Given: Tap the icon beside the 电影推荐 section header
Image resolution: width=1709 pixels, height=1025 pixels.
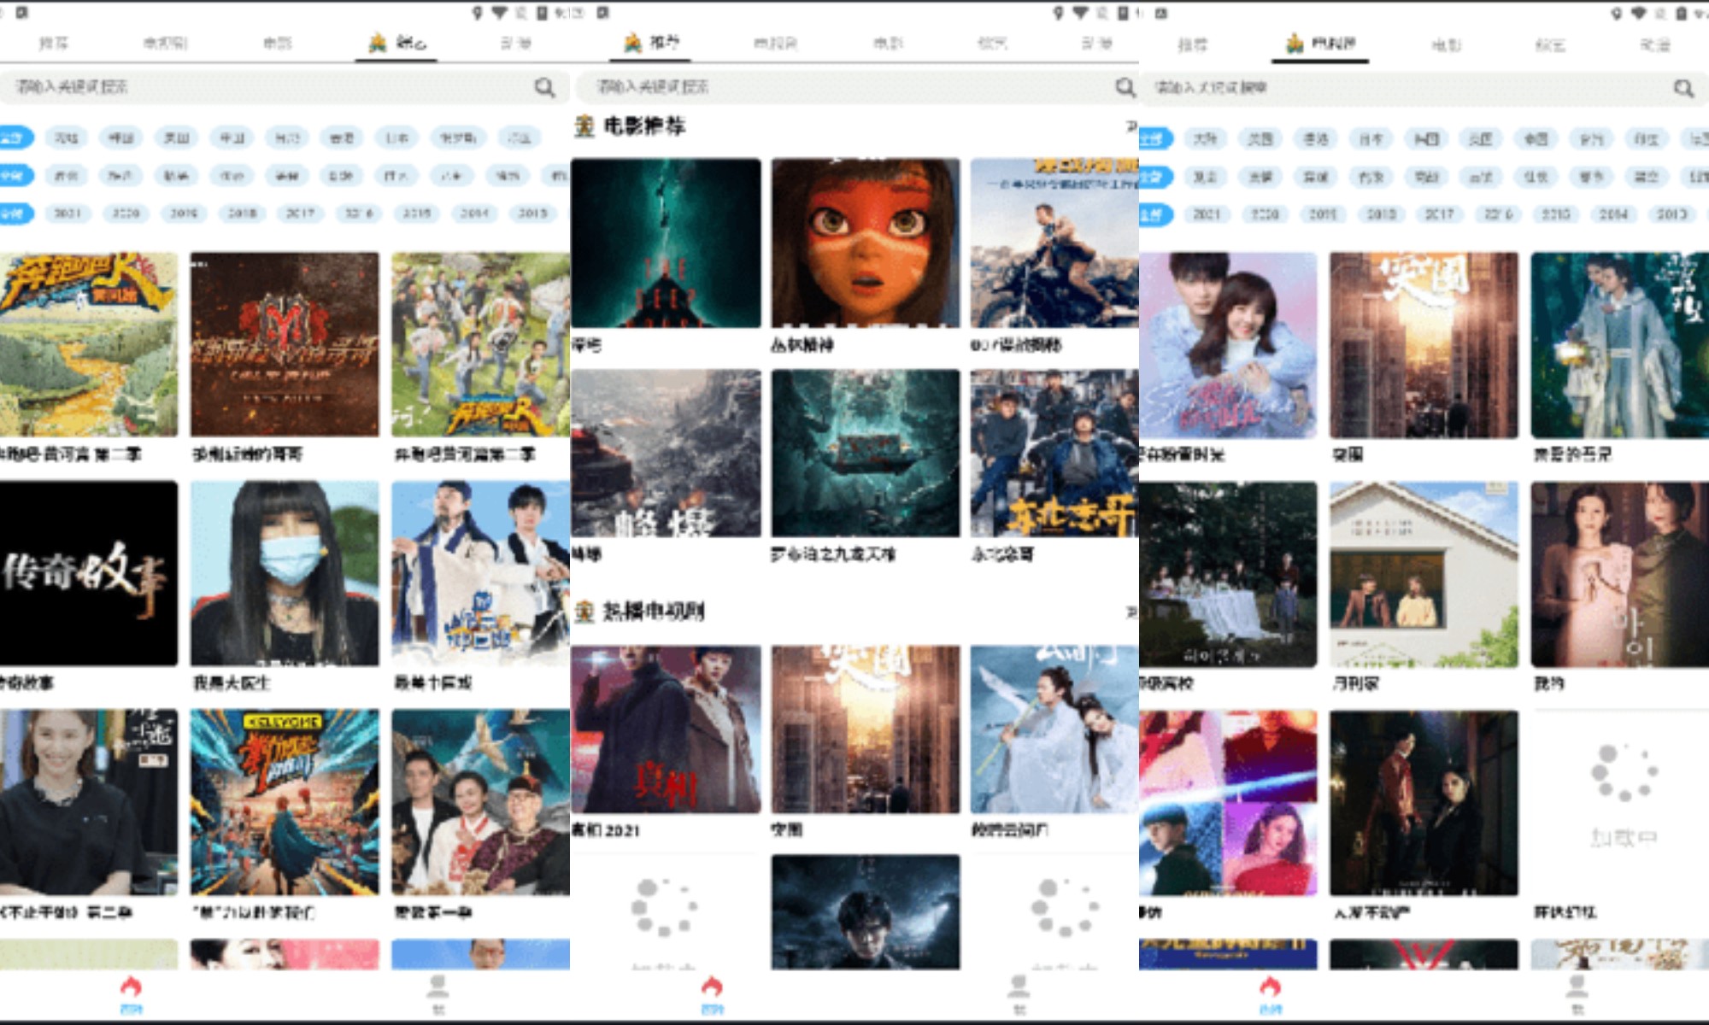Looking at the screenshot, I should coord(585,126).
